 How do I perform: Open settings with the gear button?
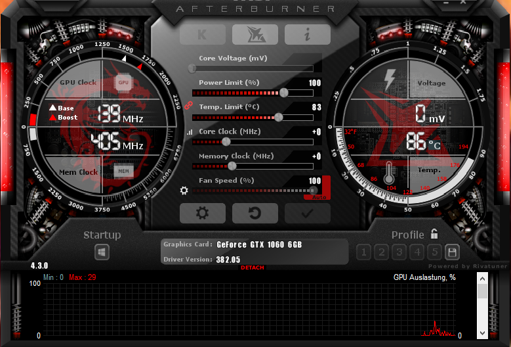click(x=203, y=213)
